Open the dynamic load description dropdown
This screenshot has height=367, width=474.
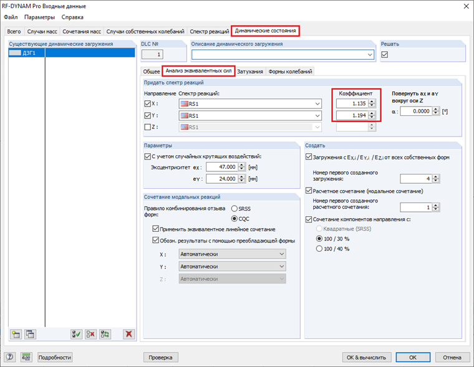[x=370, y=55]
